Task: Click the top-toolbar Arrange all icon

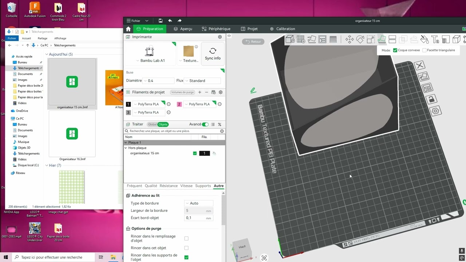Action: click(x=322, y=39)
